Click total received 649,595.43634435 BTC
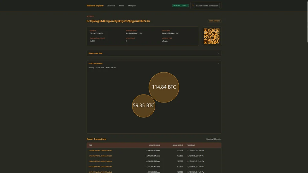 point(134,33)
